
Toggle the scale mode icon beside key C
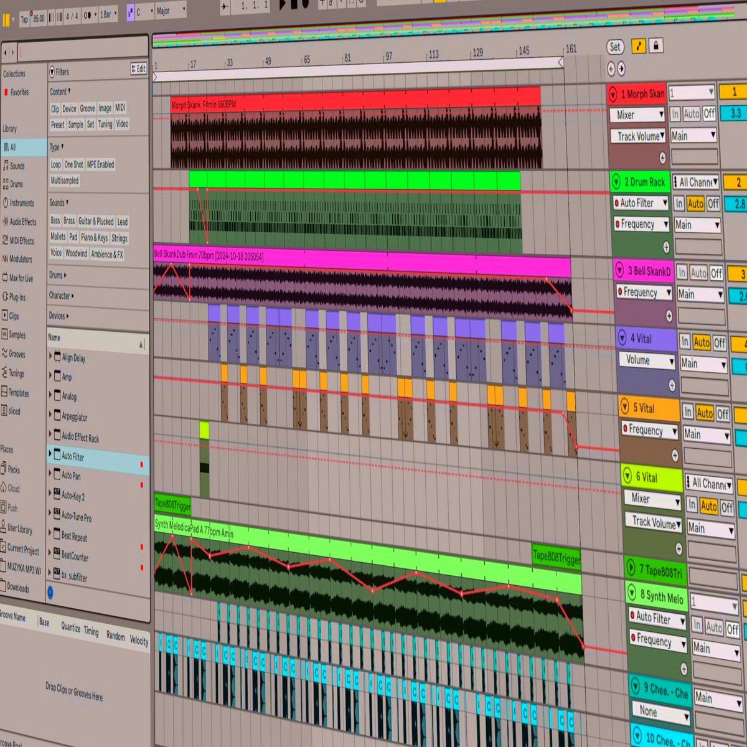coord(130,12)
